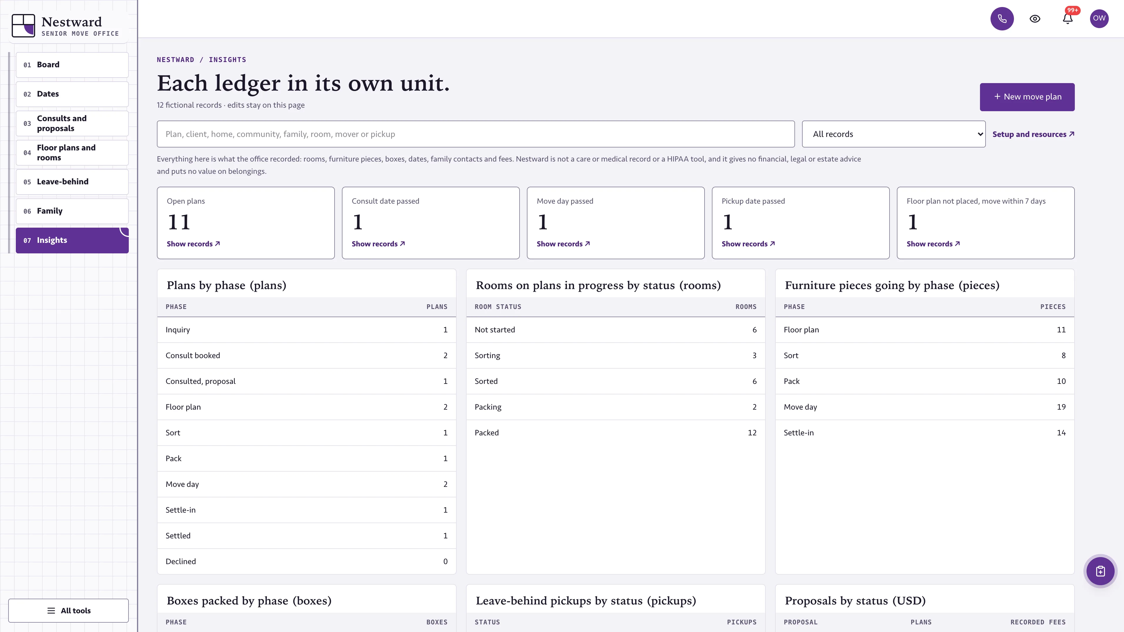Click the Not started room status row
This screenshot has width=1124, height=632.
coord(616,330)
